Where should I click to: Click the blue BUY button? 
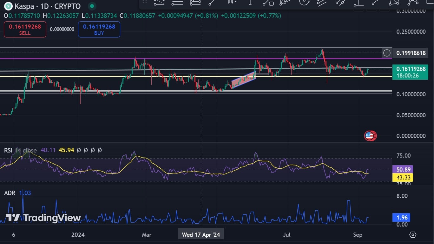(x=99, y=29)
